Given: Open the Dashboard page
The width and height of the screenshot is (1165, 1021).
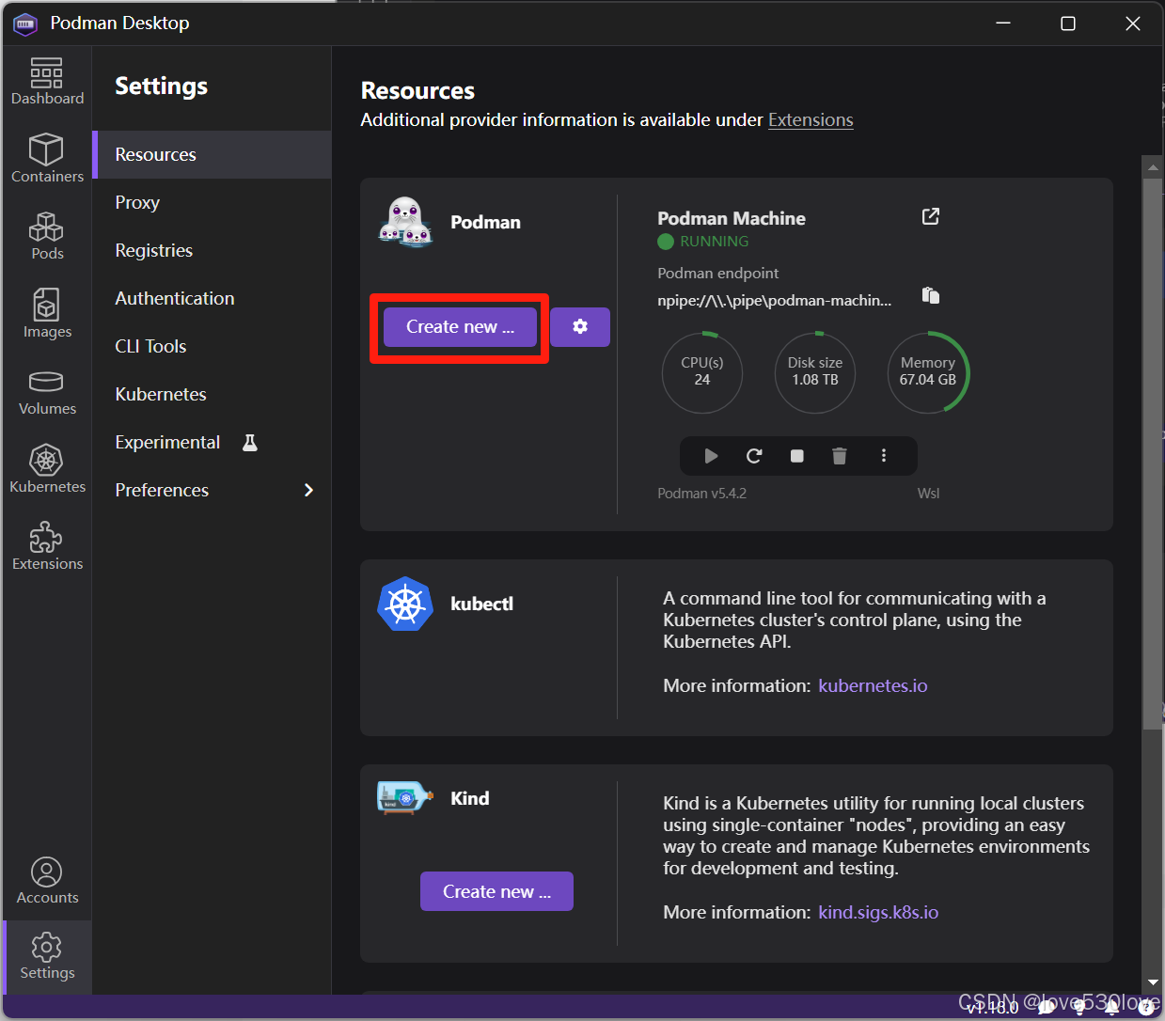Looking at the screenshot, I should 47,82.
